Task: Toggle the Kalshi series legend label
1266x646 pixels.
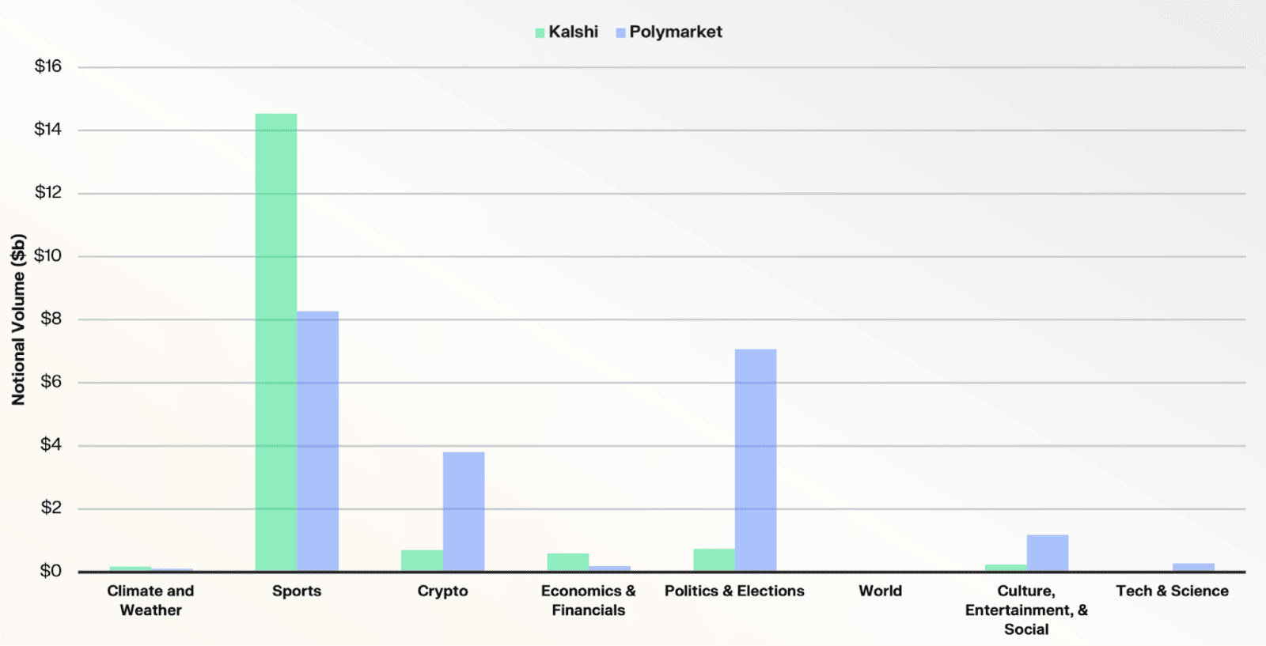Action: 573,32
